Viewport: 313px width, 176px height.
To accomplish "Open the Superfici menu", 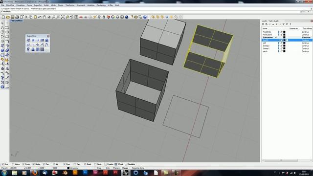I will [38, 5].
